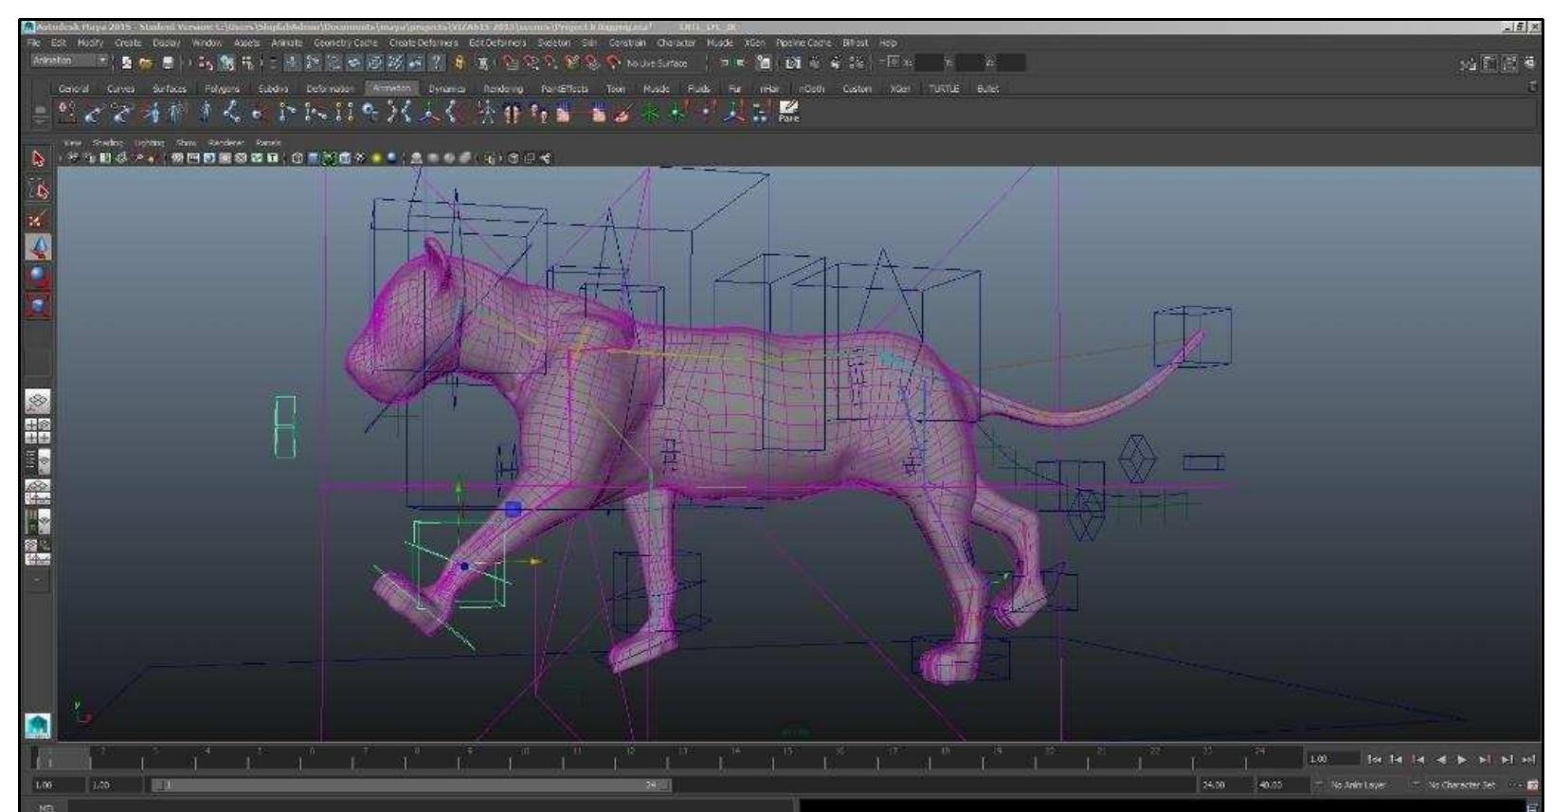Viewport: 1552px width, 812px height.
Task: Click the first Animation shelf icon with red key
Action: coord(66,113)
